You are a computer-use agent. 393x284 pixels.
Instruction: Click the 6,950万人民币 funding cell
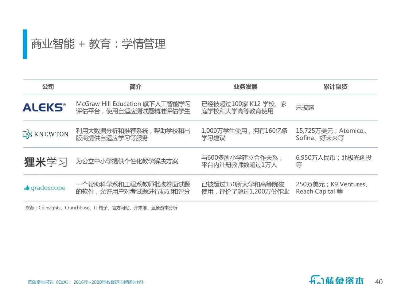click(334, 161)
